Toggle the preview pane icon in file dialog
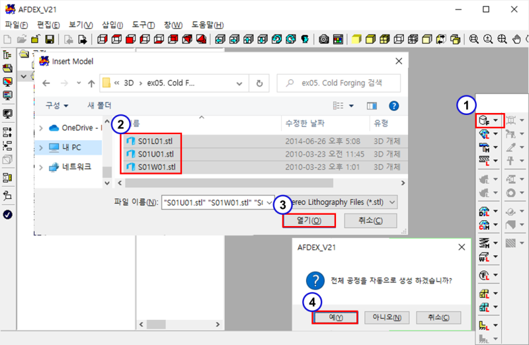529x345 pixels. tap(372, 105)
